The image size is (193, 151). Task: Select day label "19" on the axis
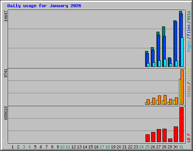click(x=113, y=147)
